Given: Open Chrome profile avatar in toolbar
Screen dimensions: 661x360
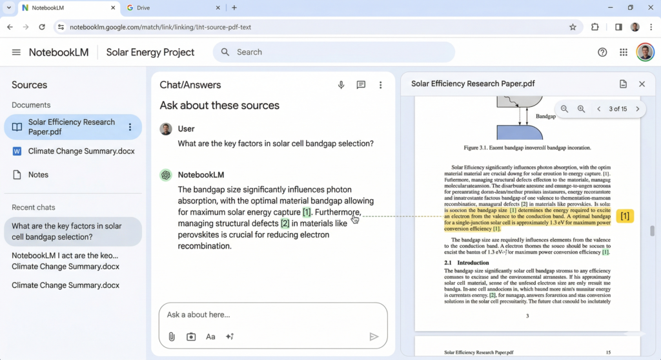Looking at the screenshot, I should 635,27.
